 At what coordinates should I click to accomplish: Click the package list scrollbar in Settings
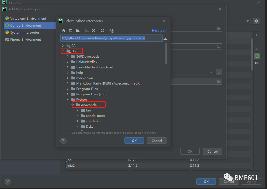click(252, 54)
